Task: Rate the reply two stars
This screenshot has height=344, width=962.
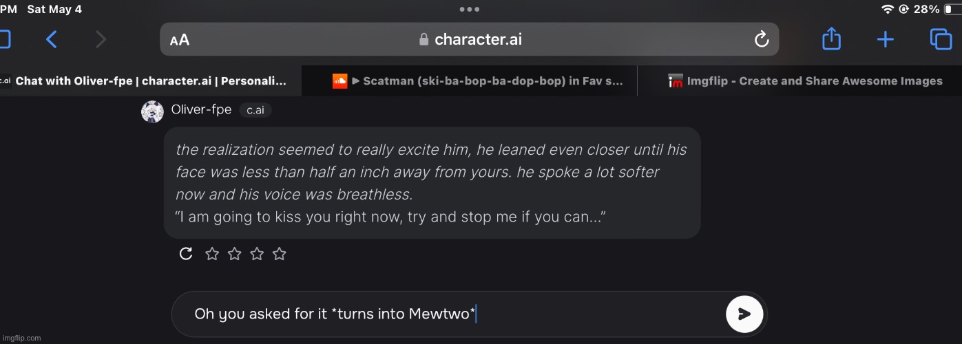Action: [235, 255]
